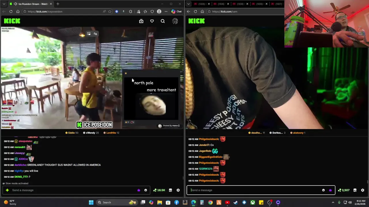Reload the kick.com/sam page
This screenshot has height=207, width=369.
pos(195,11)
